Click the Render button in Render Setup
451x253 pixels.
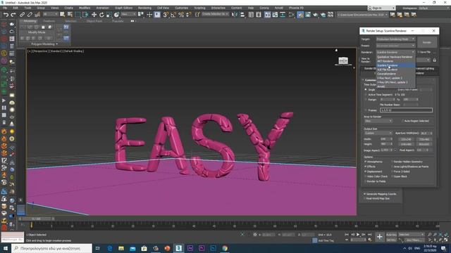427,42
